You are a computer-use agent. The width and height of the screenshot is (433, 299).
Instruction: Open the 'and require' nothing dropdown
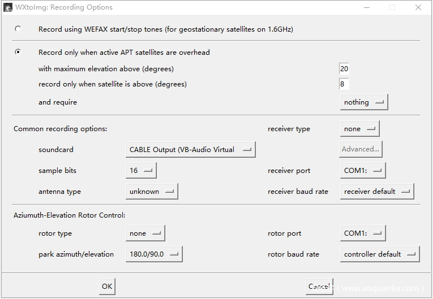364,102
